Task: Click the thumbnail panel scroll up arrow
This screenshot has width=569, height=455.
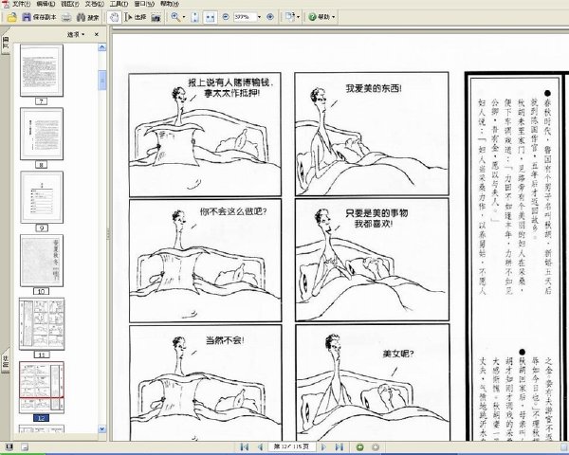Action: (x=102, y=47)
